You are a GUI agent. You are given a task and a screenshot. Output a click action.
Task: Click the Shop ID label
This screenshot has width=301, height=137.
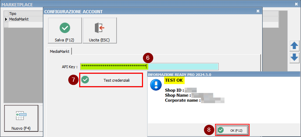[174, 90]
